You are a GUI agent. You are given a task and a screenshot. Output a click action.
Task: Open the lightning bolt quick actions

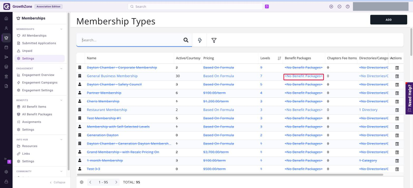(x=200, y=40)
